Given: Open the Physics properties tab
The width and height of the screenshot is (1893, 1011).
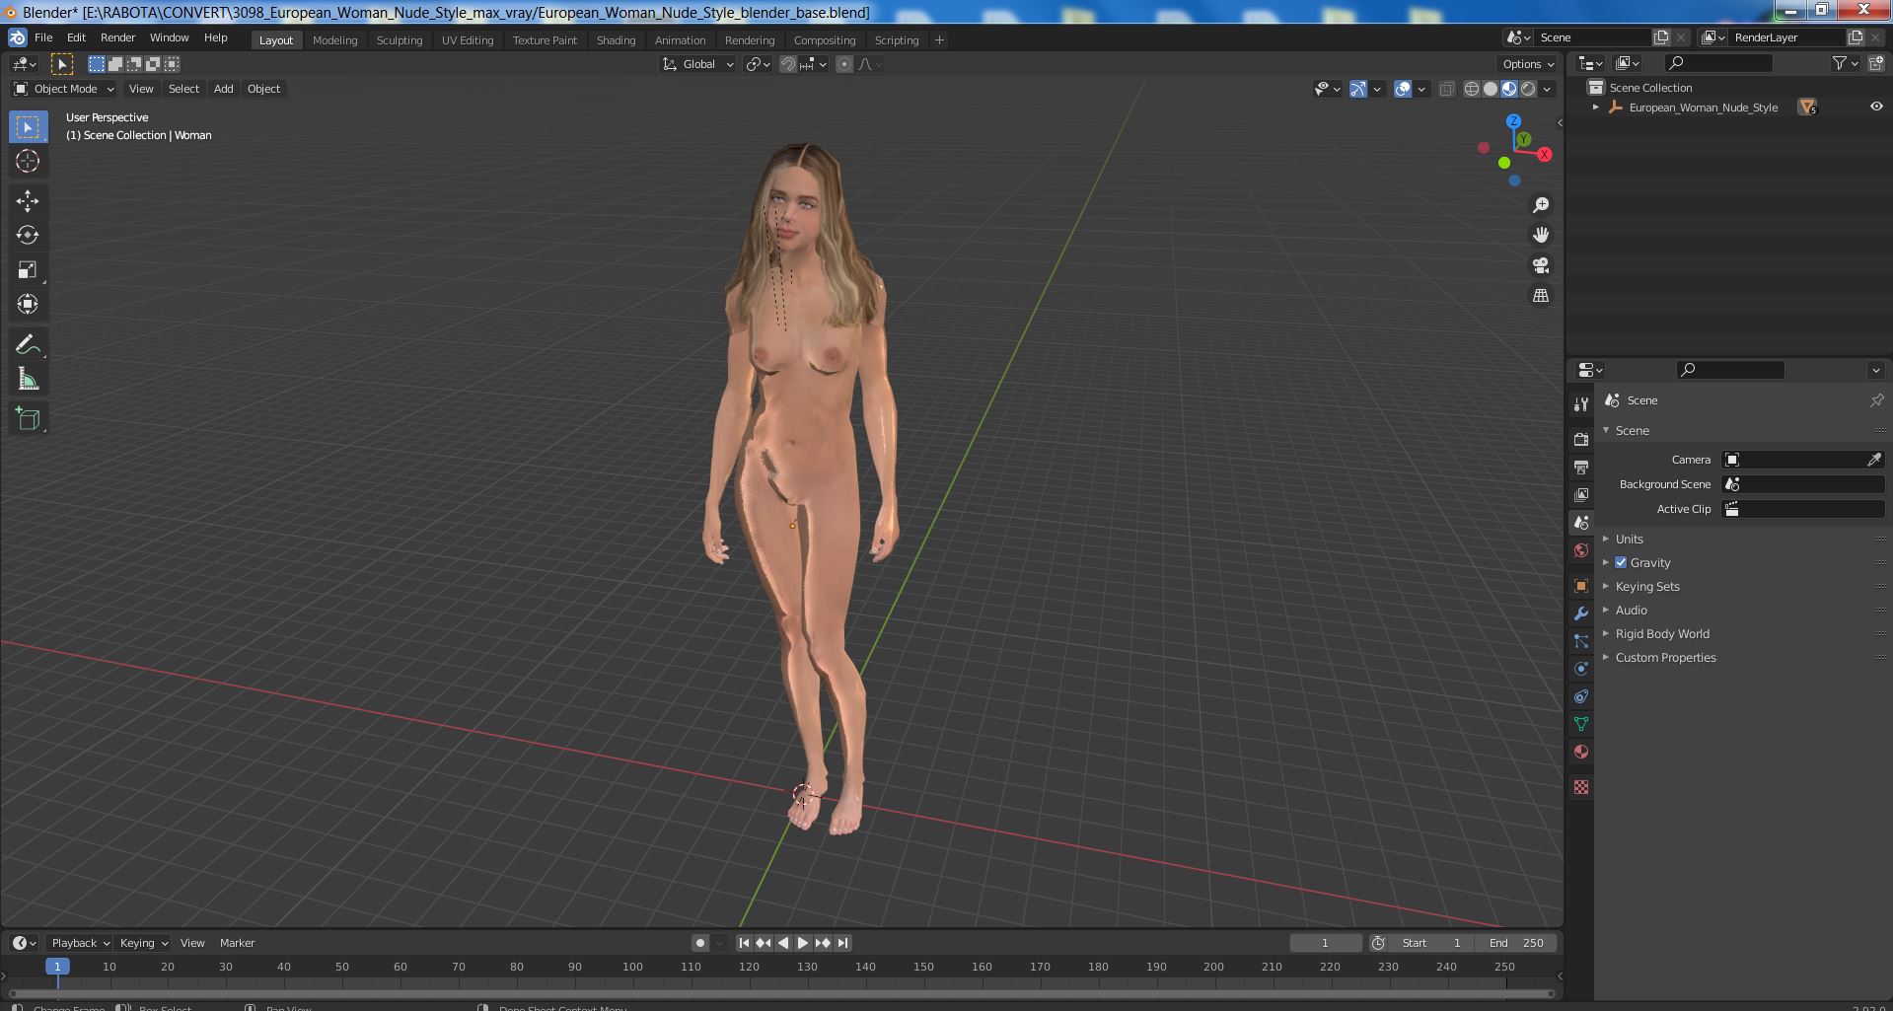Looking at the screenshot, I should pos(1581,669).
